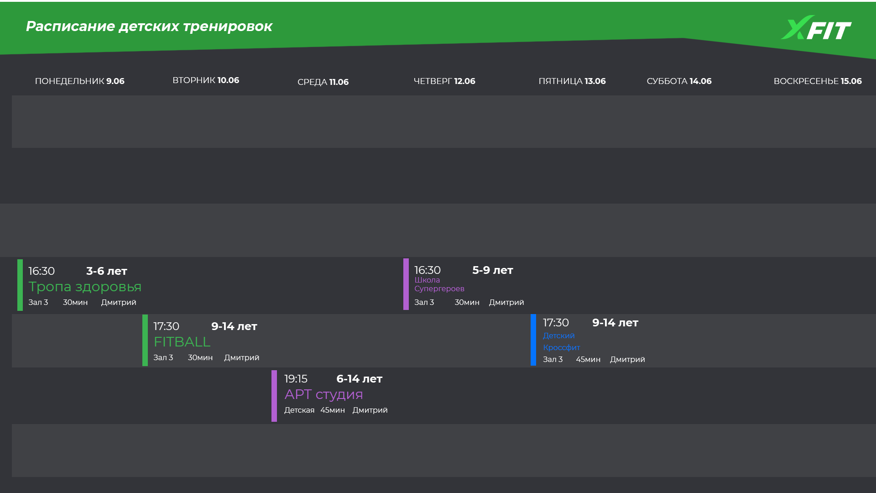Select the Понедельник 9.06 day header
Image resolution: width=876 pixels, height=493 pixels.
[x=79, y=81]
